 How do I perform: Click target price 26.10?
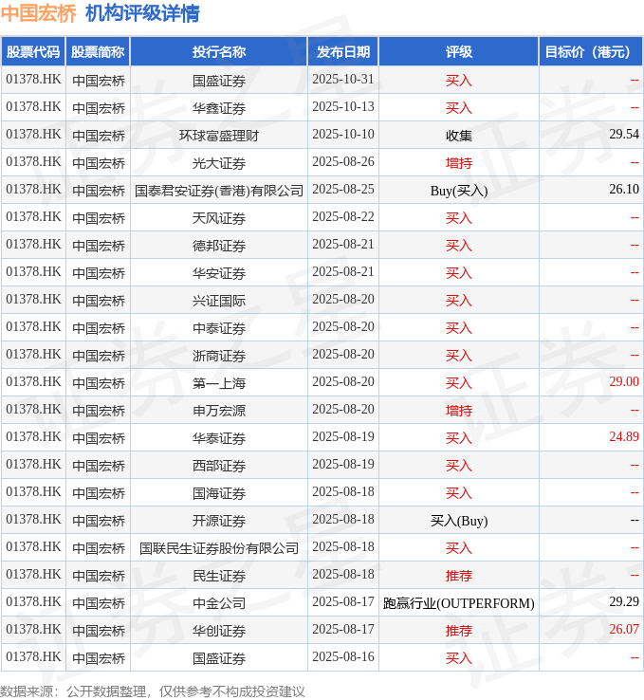coord(624,190)
